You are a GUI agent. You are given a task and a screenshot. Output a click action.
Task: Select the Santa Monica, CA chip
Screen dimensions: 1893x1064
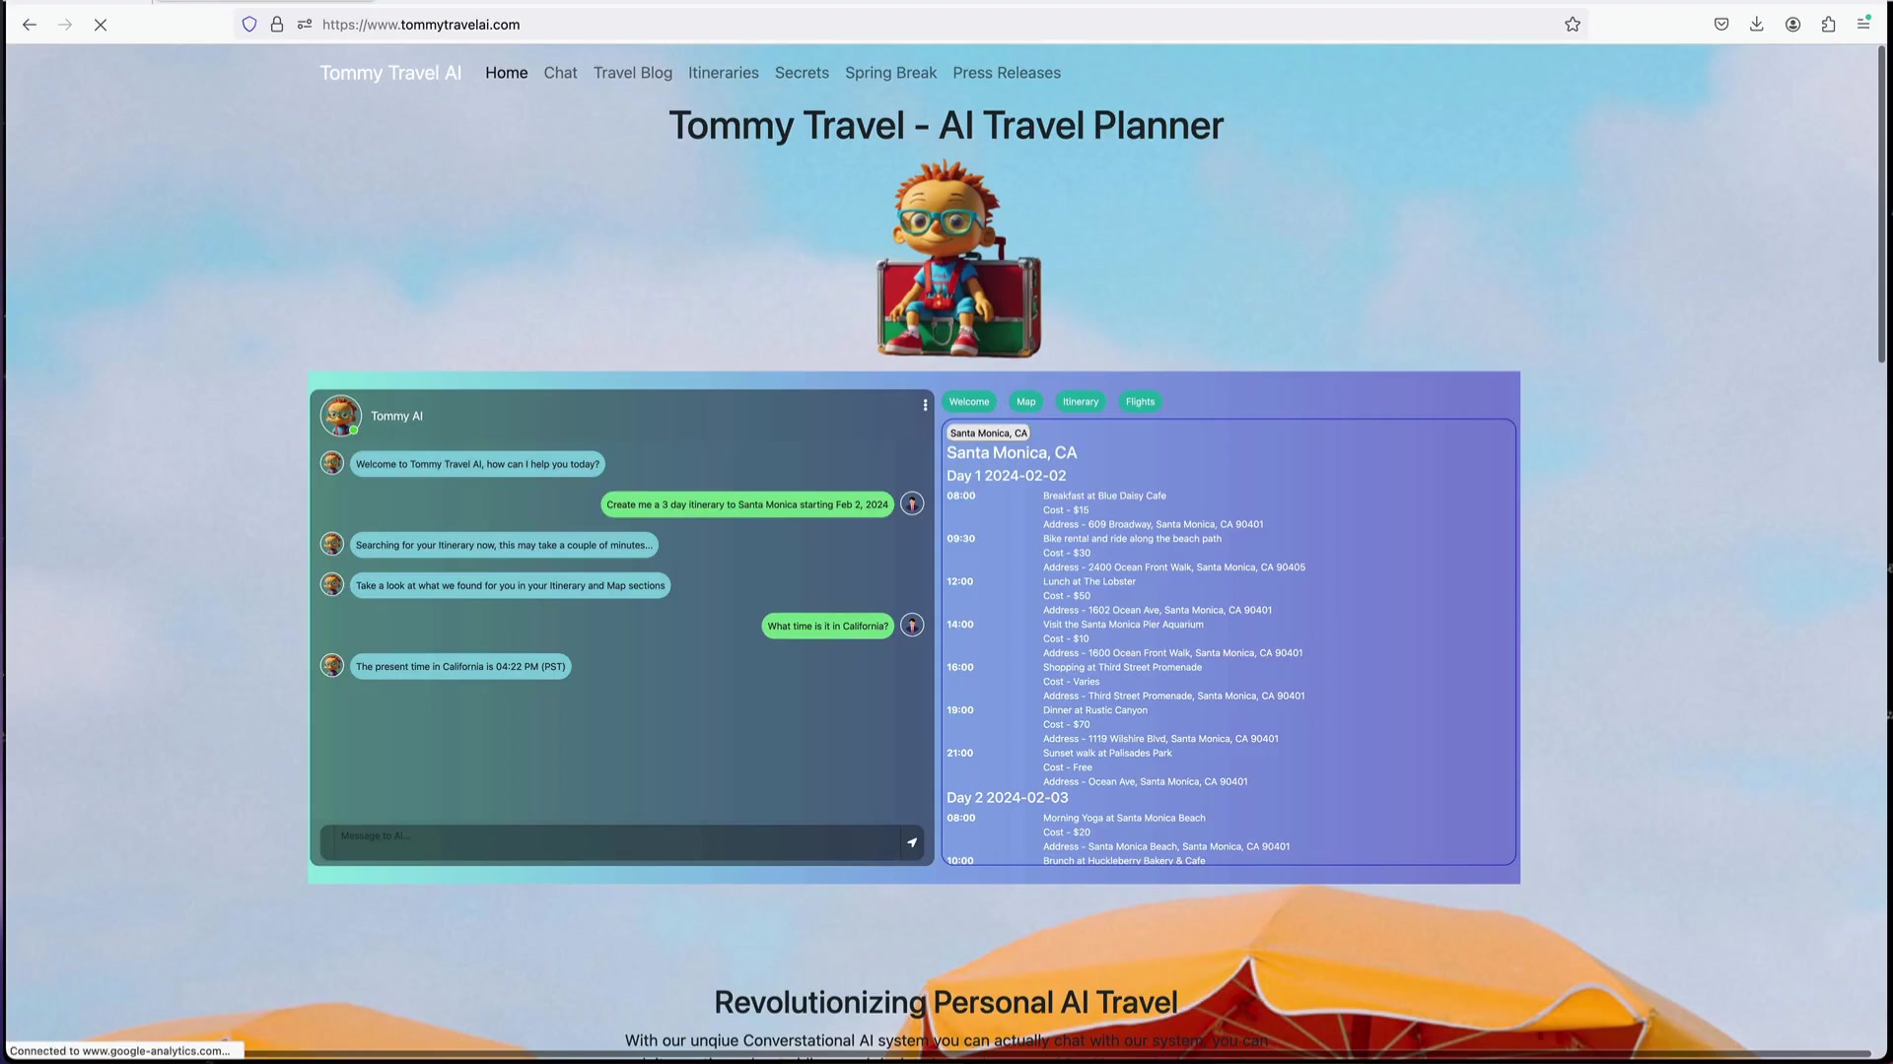coord(988,433)
